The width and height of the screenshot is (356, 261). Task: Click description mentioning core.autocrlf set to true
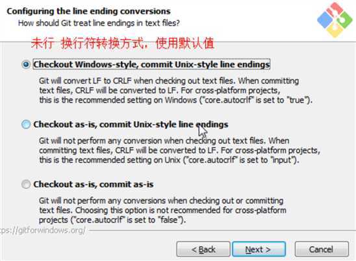pos(176,90)
